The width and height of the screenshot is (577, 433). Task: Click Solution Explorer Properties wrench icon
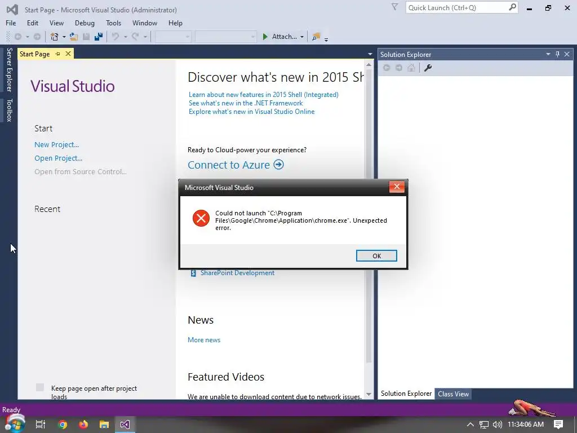(428, 68)
